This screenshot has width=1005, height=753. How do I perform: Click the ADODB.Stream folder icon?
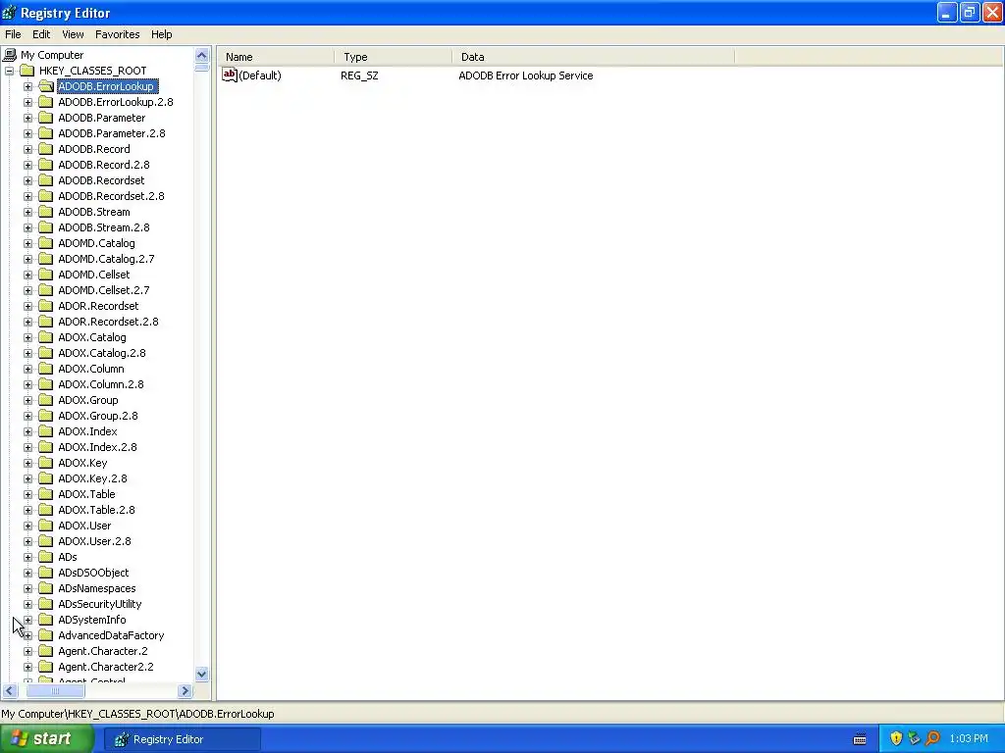coord(45,212)
